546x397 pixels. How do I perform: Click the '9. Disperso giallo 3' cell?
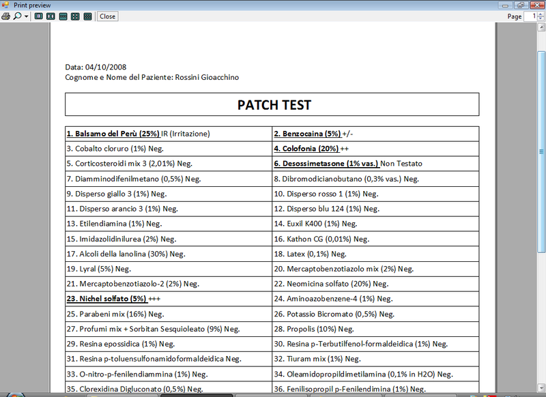coord(169,194)
